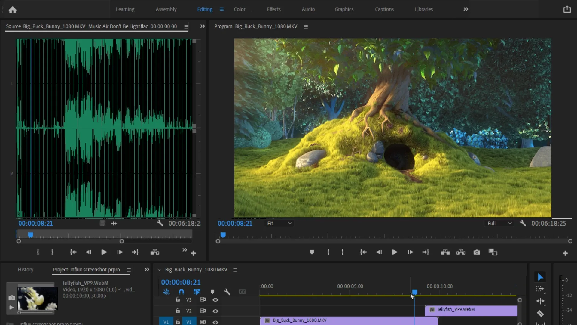The height and width of the screenshot is (325, 577).
Task: Open the Fit zoom level dropdown
Action: coord(279,223)
